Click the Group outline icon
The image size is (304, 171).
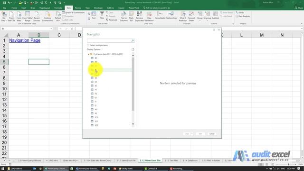click(200, 16)
